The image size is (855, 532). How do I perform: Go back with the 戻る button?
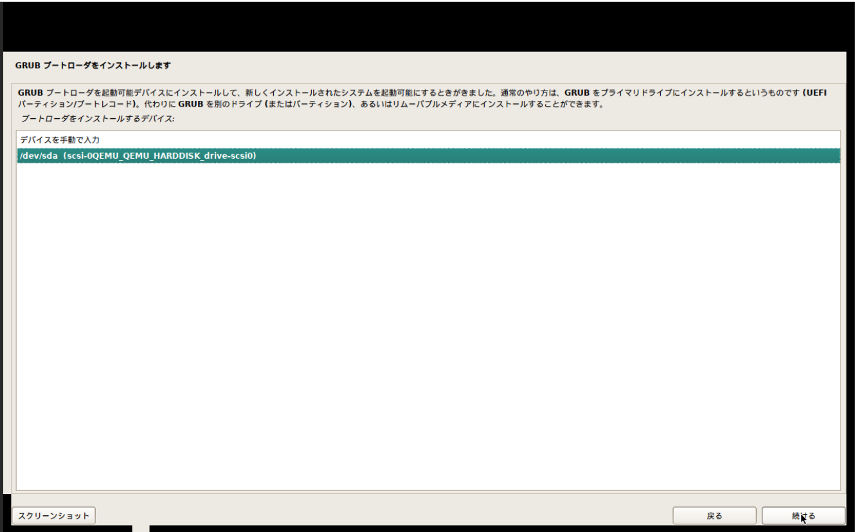[x=714, y=516]
